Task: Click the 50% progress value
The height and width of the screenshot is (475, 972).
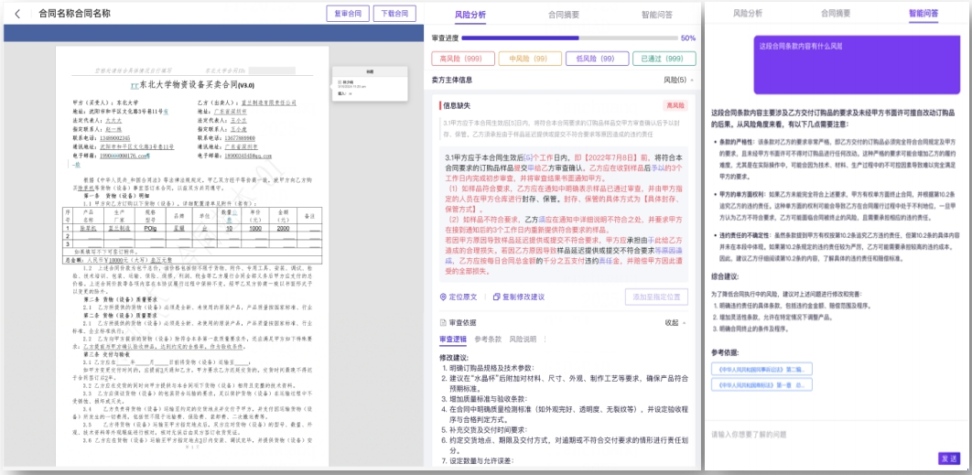Action: tap(688, 38)
